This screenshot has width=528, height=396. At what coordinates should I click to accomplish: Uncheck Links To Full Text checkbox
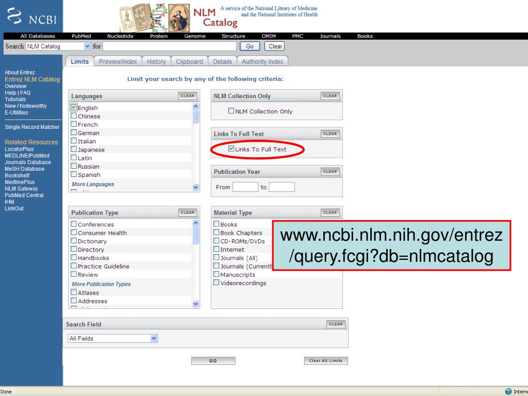(x=231, y=148)
